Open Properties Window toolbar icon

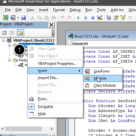tap(116, 17)
